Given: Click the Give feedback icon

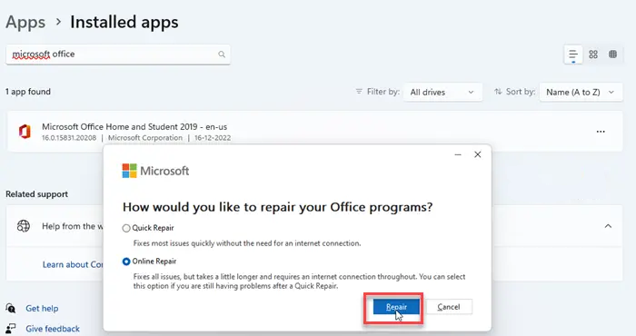Looking at the screenshot, I should (x=11, y=329).
